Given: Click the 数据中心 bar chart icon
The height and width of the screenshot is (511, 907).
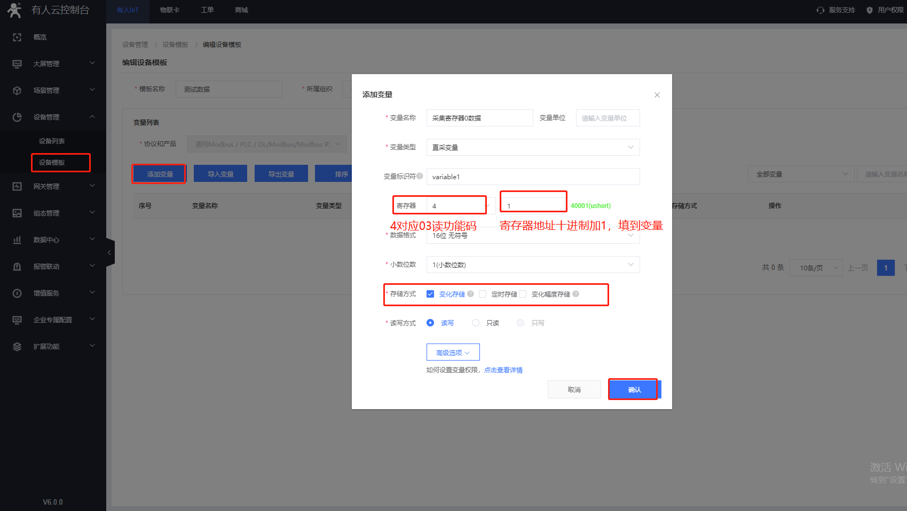Looking at the screenshot, I should click(17, 240).
